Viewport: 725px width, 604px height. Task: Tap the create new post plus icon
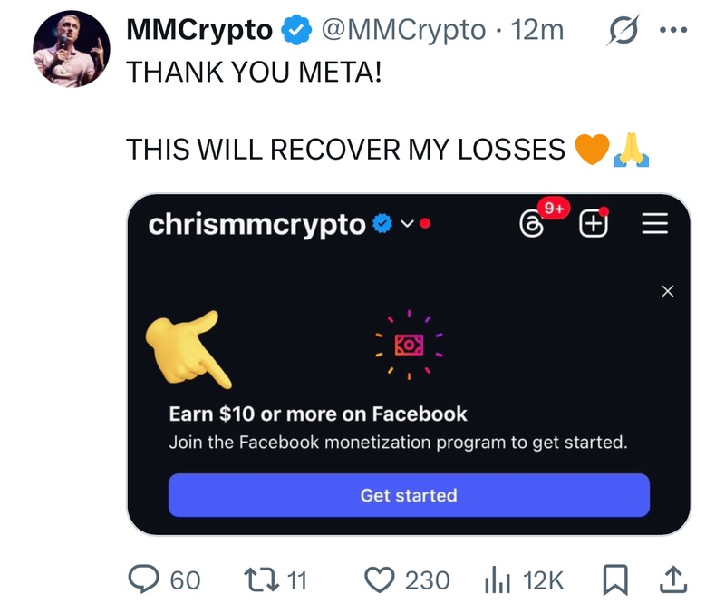pyautogui.click(x=594, y=223)
